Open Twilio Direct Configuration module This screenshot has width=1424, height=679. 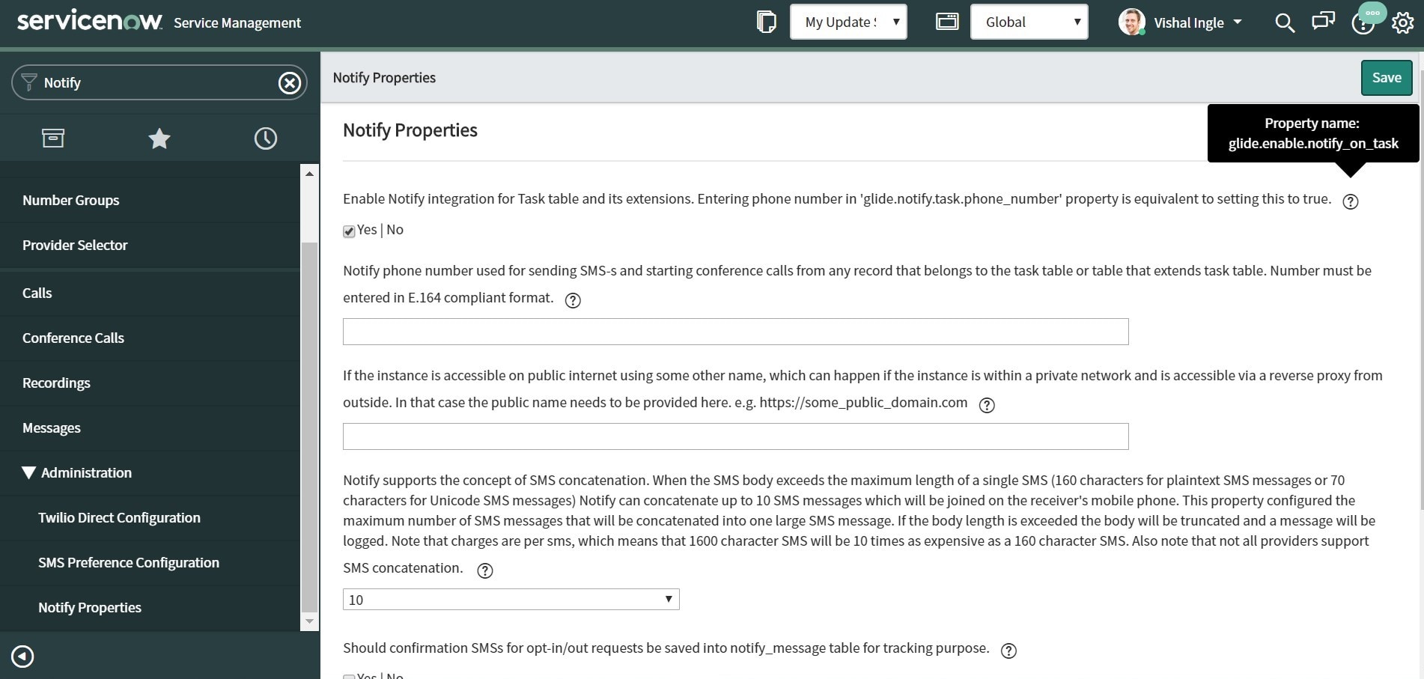point(119,517)
